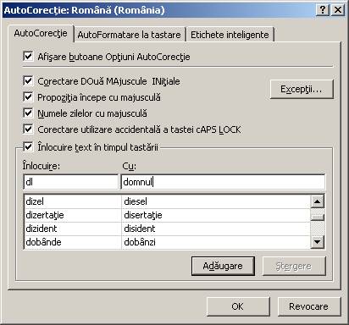The width and height of the screenshot is (349, 325).
Task: Select the dizident list entry
Action: pos(167,229)
